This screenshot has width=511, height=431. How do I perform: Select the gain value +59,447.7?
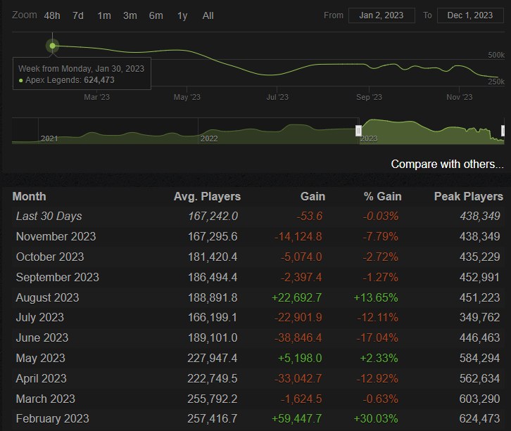point(296,418)
